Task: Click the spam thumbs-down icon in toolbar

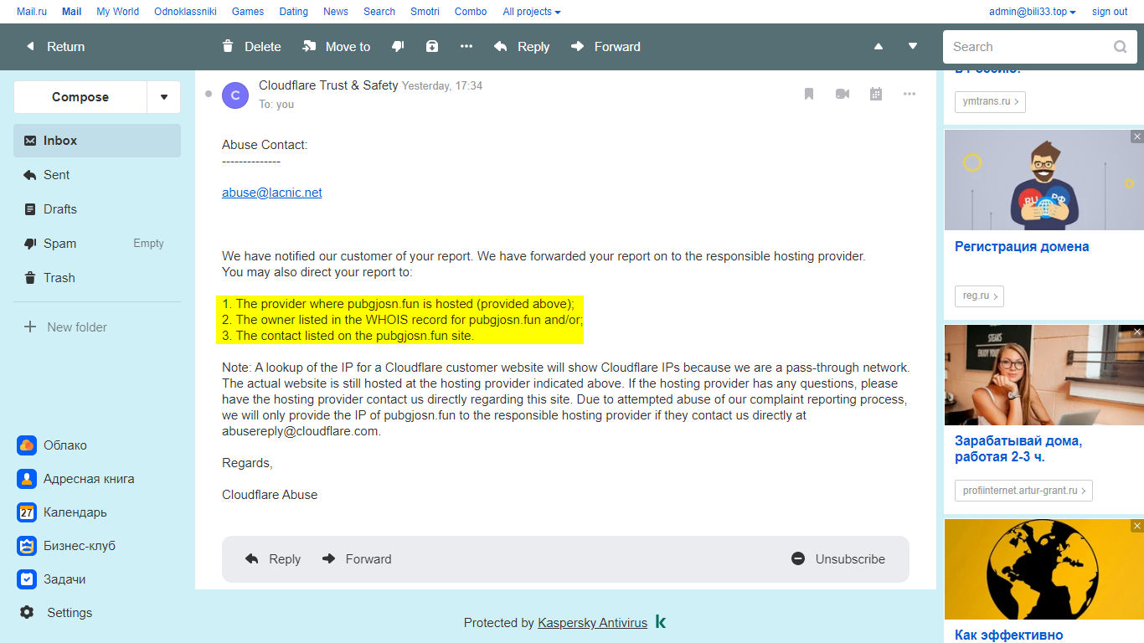Action: pos(398,47)
